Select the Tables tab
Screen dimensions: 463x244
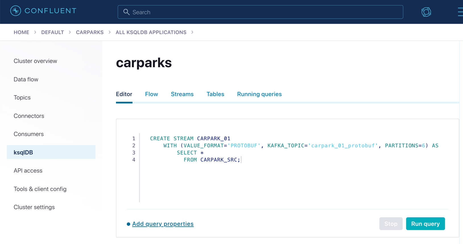click(215, 94)
